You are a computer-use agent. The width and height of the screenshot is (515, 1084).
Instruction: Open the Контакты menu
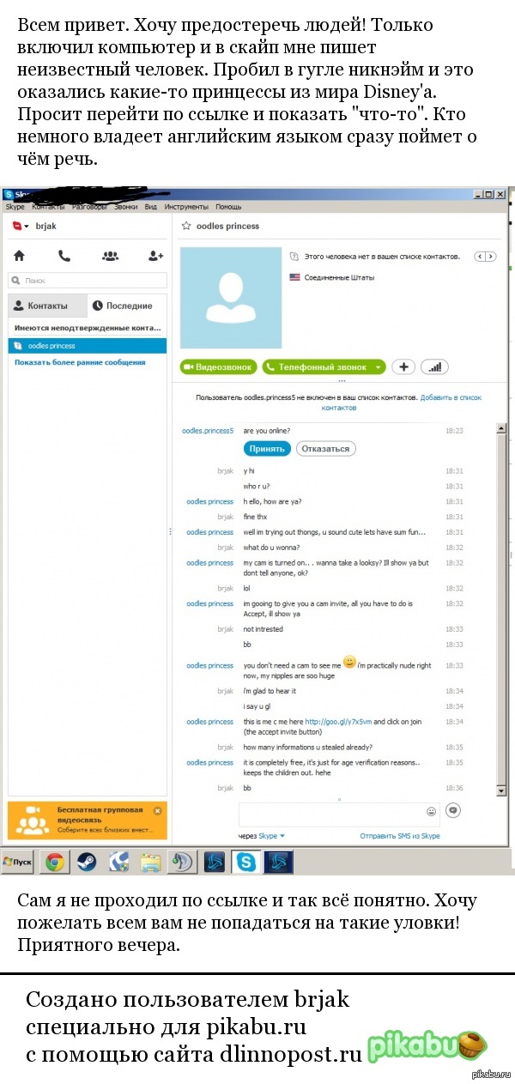pyautogui.click(x=48, y=207)
